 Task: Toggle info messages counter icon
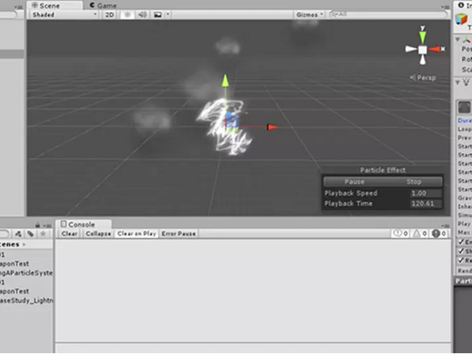[x=401, y=234]
